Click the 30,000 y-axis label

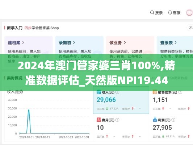12,108
